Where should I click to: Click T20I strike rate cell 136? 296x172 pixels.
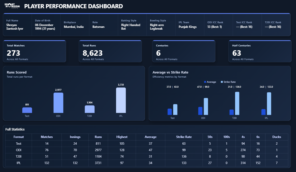(184, 157)
